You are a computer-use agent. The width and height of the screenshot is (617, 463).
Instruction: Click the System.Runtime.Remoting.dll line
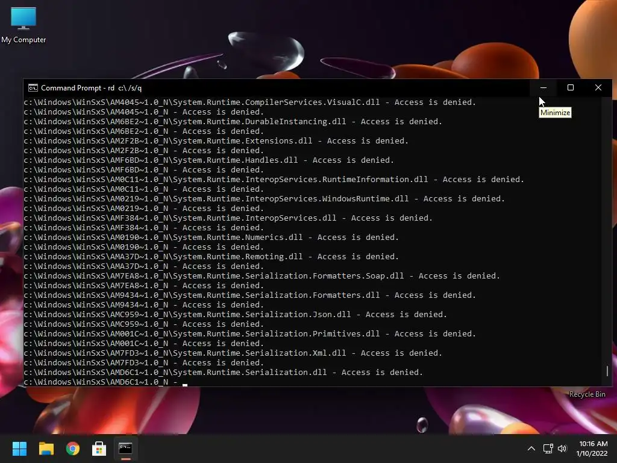[211, 257]
